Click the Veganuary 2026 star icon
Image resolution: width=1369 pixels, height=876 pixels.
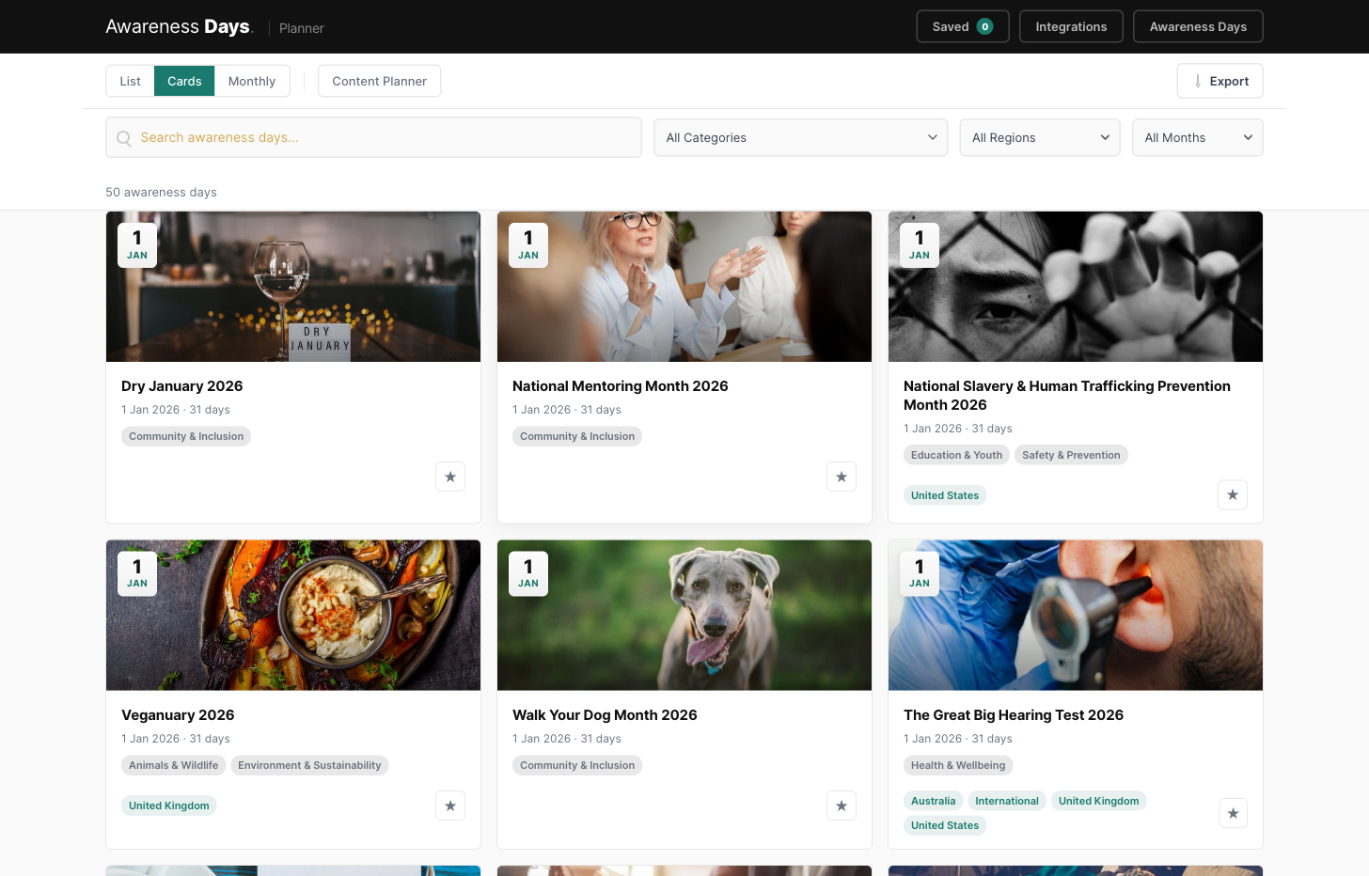point(450,806)
